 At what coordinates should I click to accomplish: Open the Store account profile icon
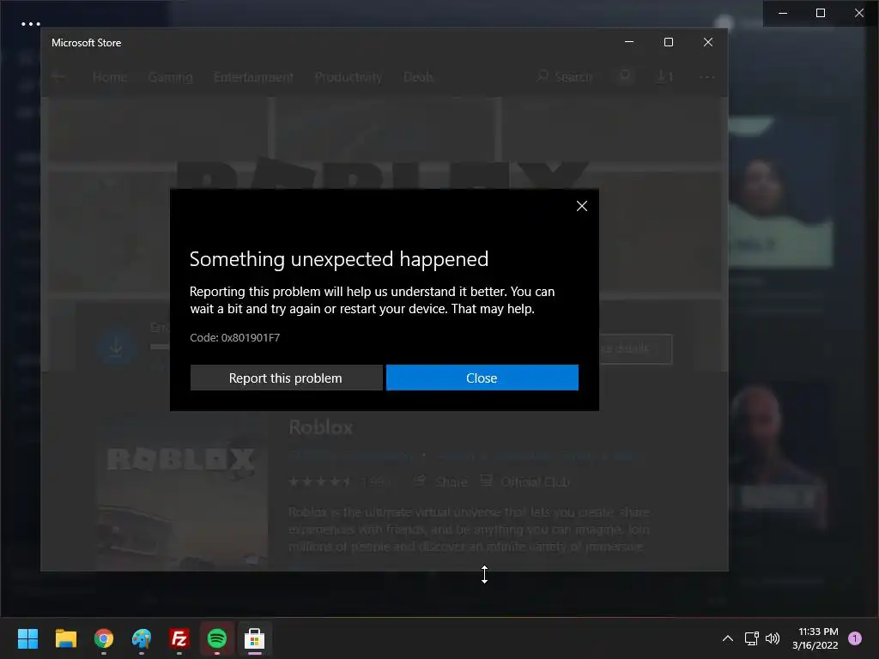tap(625, 76)
